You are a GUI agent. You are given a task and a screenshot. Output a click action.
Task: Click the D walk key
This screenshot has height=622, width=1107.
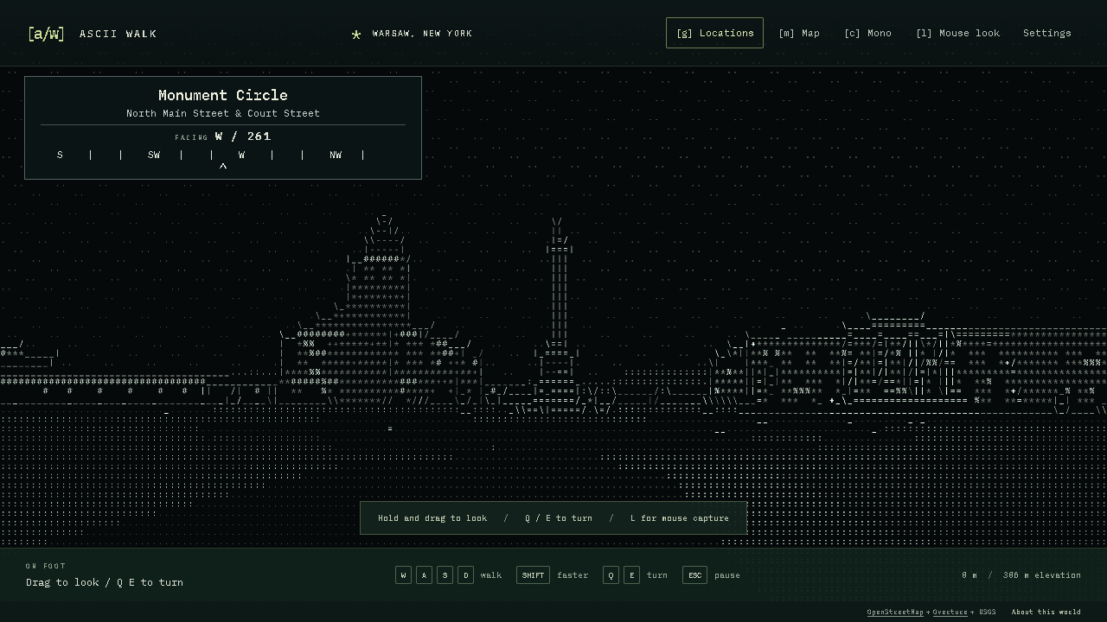tap(465, 575)
